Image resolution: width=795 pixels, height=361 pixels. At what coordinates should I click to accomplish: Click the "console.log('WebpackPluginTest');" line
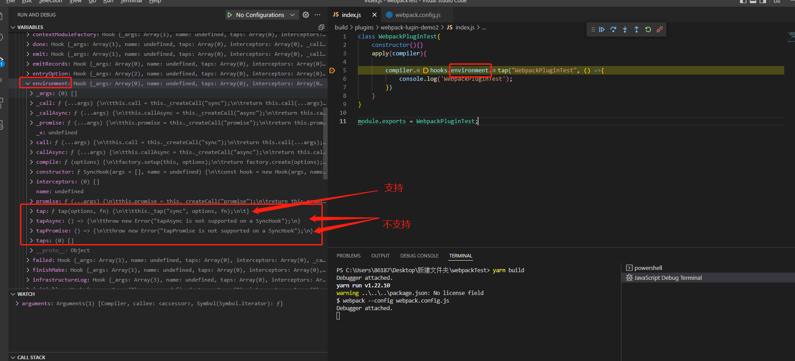(x=455, y=79)
